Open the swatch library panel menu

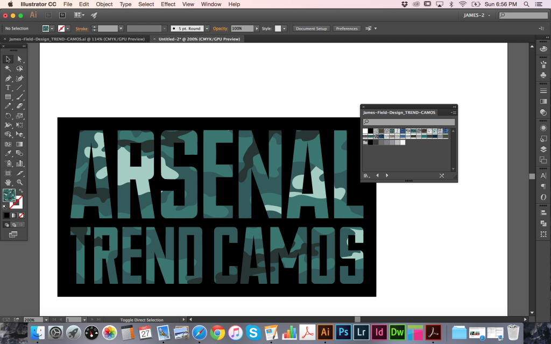tap(454, 113)
